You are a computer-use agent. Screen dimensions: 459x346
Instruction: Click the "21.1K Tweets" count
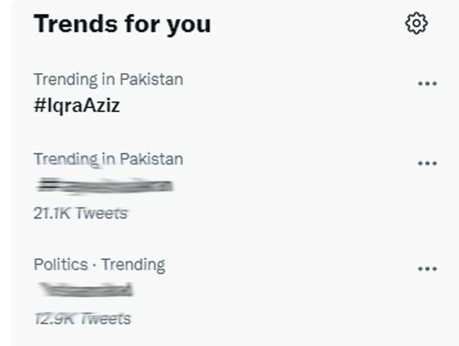click(80, 213)
